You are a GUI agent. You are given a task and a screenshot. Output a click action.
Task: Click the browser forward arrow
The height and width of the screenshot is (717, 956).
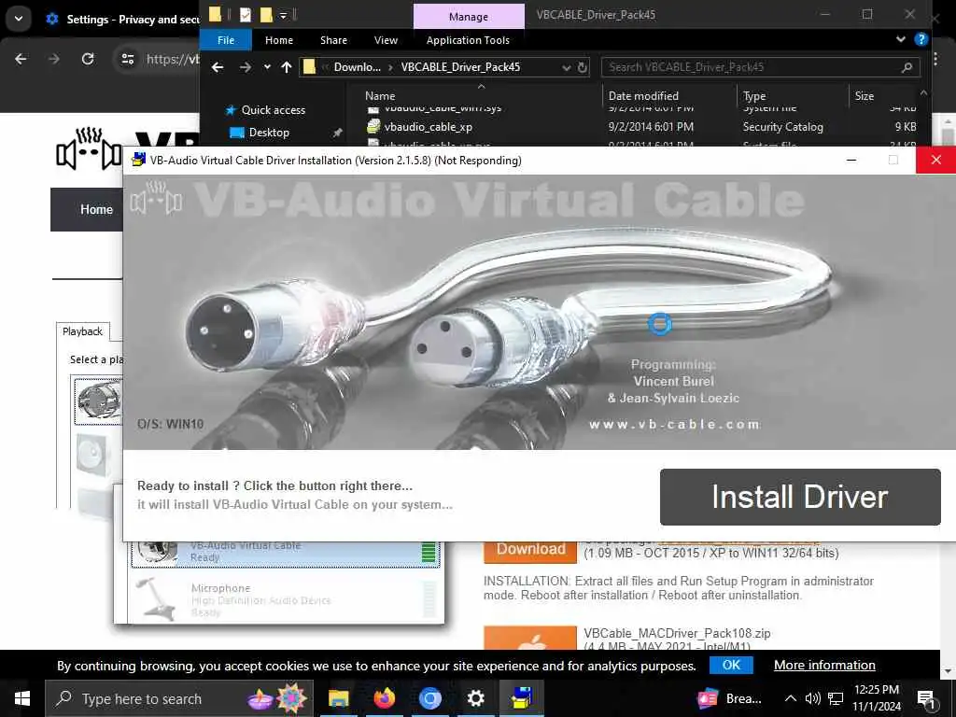(54, 59)
